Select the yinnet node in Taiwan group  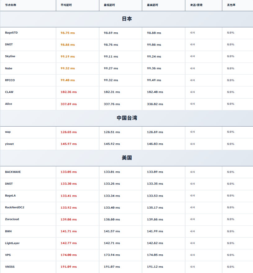click(x=9, y=144)
